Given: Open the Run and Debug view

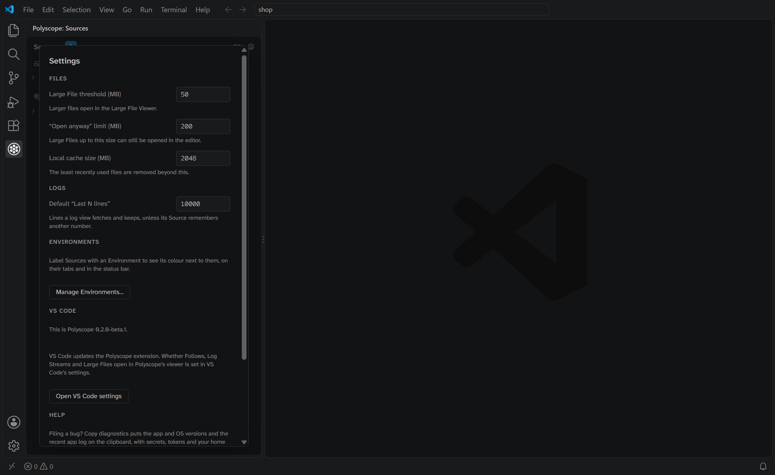Looking at the screenshot, I should 14,102.
